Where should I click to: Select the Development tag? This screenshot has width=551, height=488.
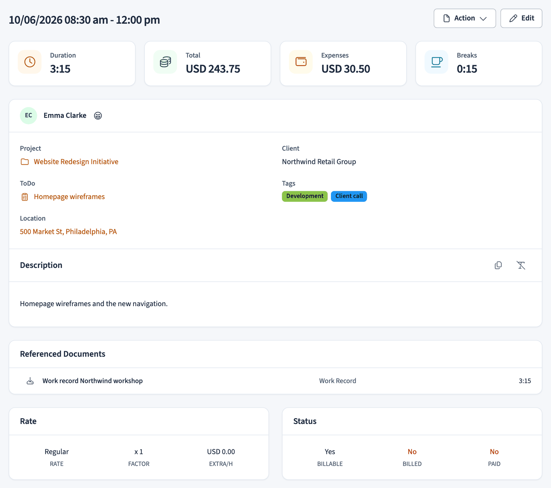tap(305, 196)
